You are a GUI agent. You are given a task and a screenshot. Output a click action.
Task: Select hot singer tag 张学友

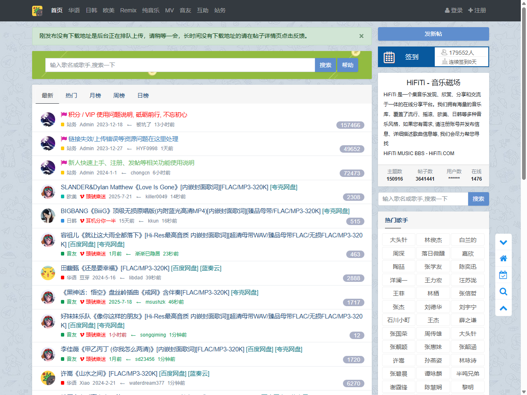click(433, 267)
